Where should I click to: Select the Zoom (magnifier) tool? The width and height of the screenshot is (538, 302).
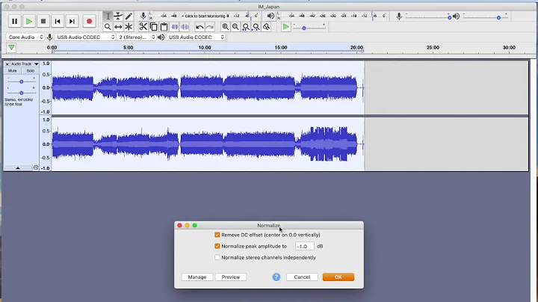108,27
